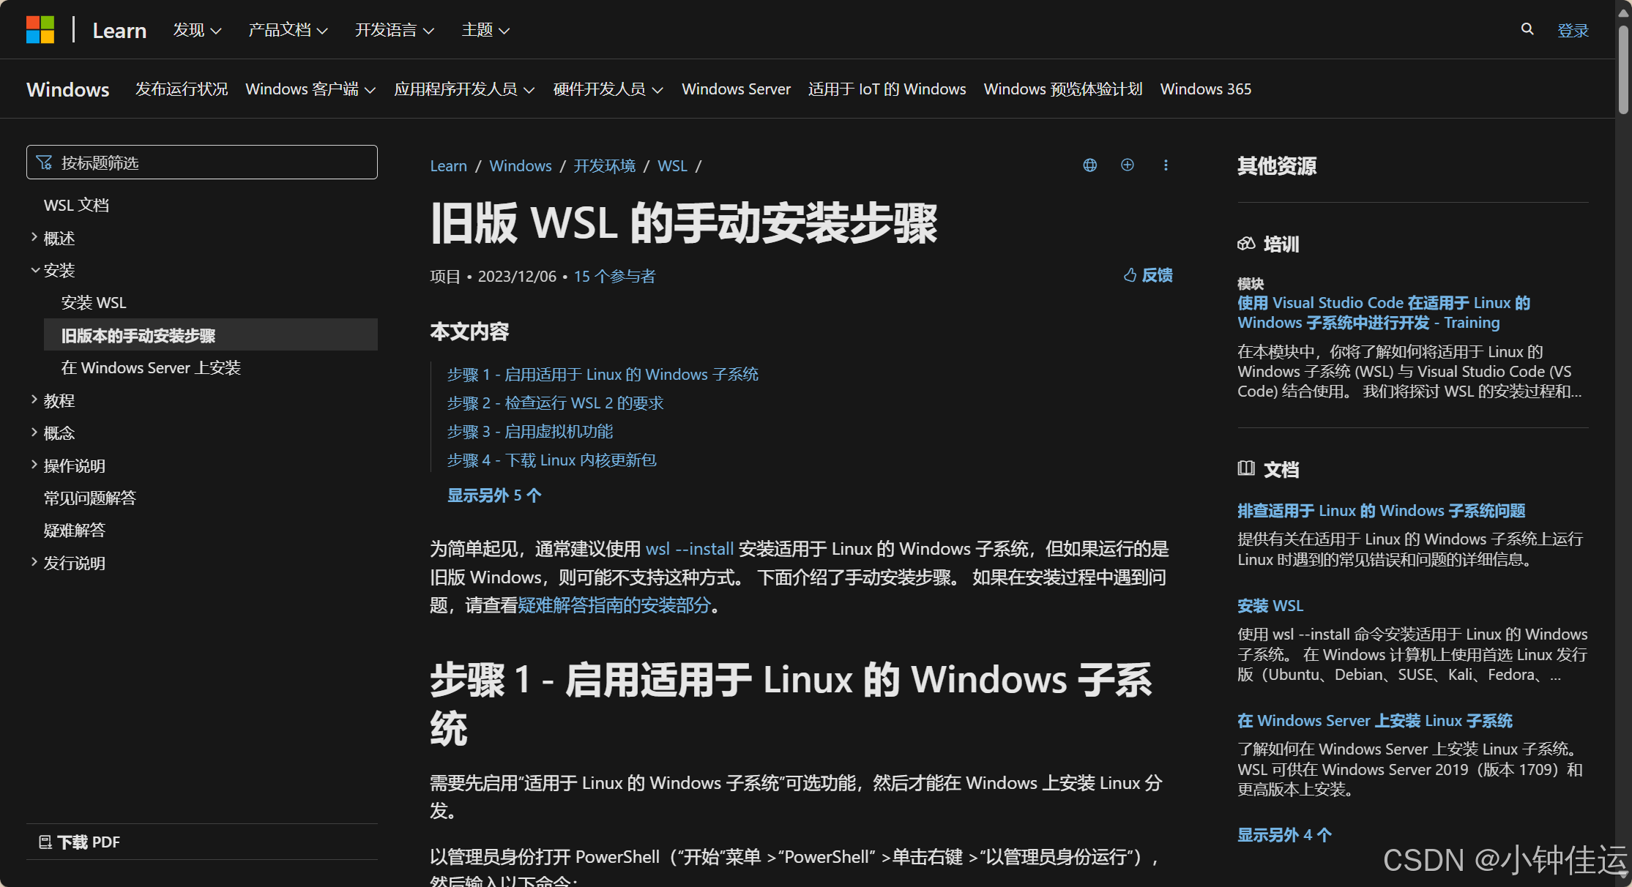Click the Windows breadcrumb link
1632x887 pixels.
521,166
